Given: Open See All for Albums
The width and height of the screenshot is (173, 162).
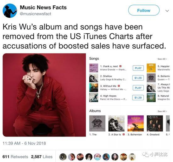Looking at the screenshot, I should [162, 111].
